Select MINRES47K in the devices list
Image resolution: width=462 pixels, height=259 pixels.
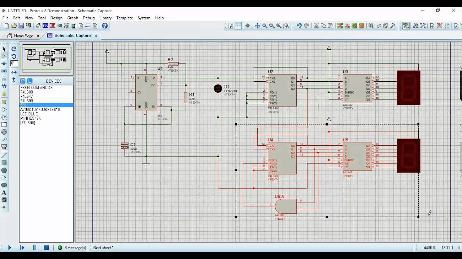[31, 118]
